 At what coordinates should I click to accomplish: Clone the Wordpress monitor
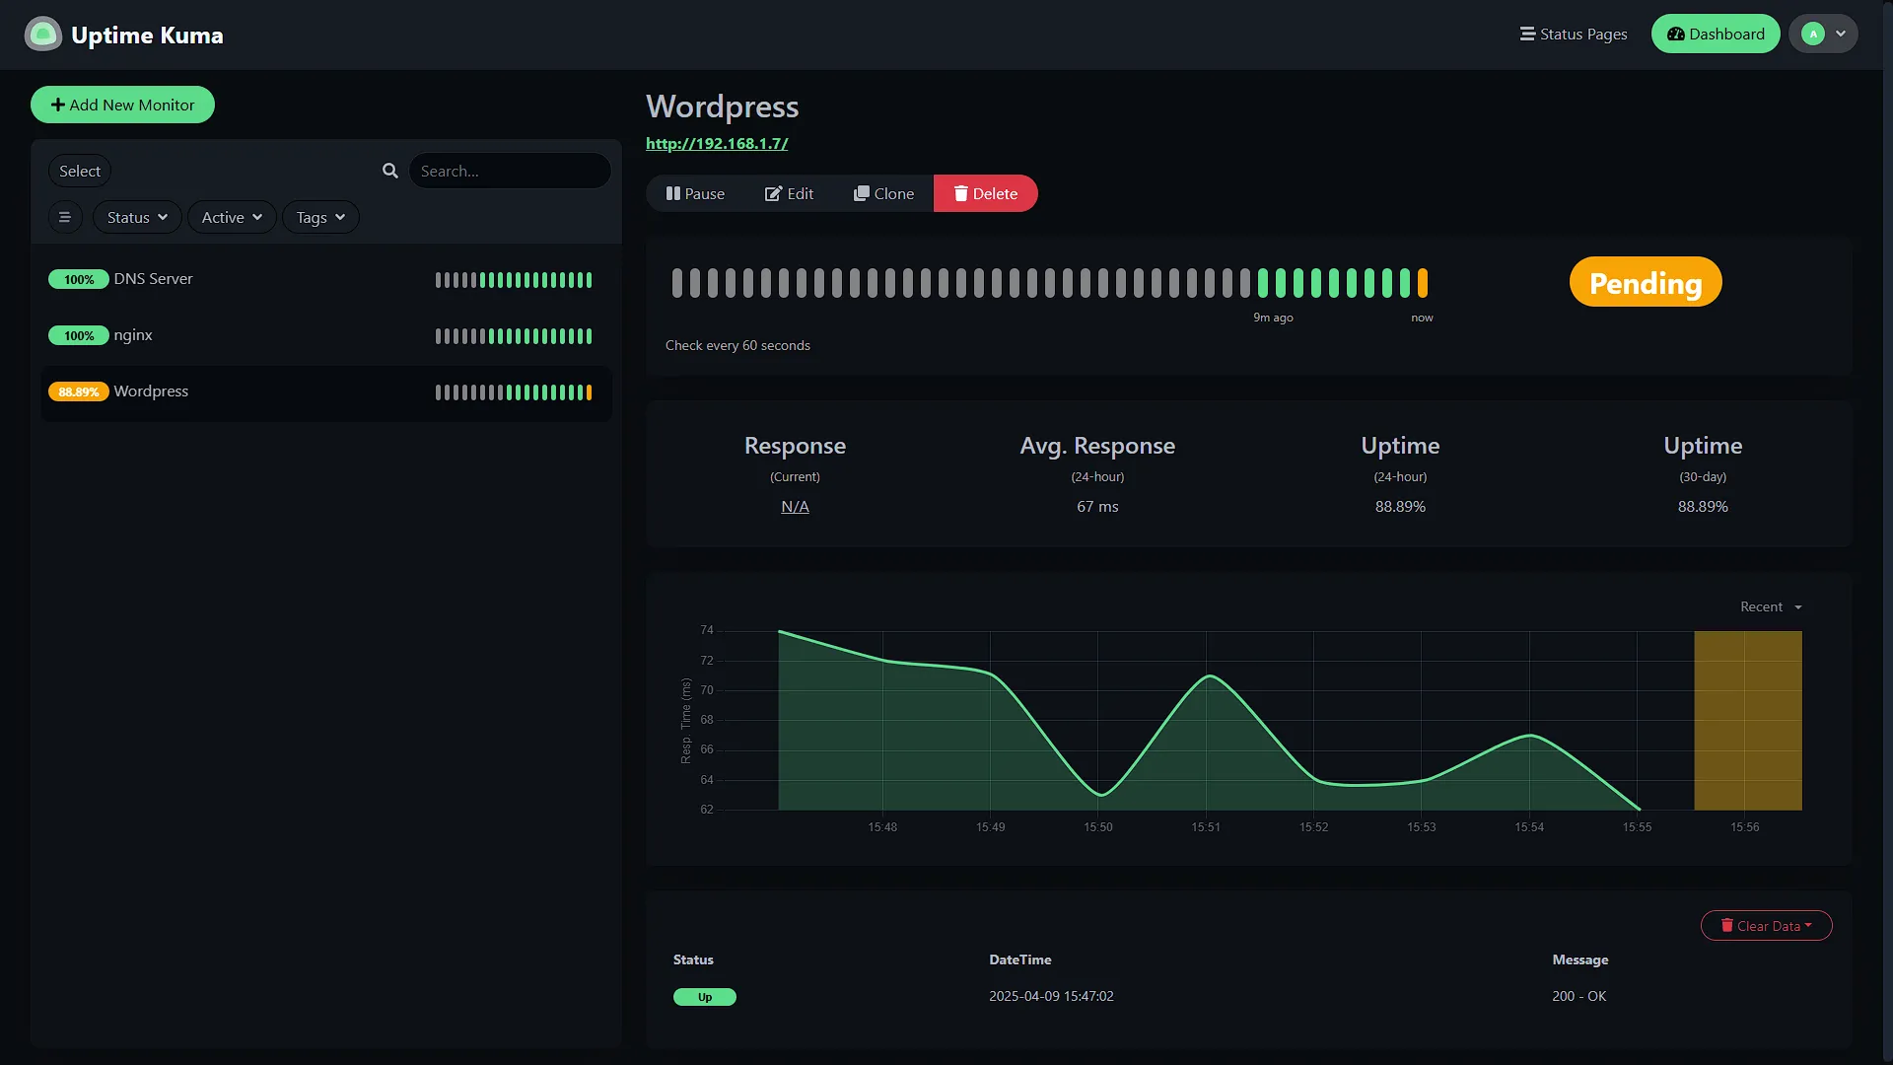(x=884, y=193)
